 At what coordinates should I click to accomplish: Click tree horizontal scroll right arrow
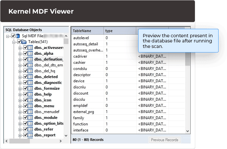[61, 141]
